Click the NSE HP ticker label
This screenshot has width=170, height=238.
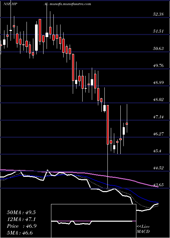10,4
